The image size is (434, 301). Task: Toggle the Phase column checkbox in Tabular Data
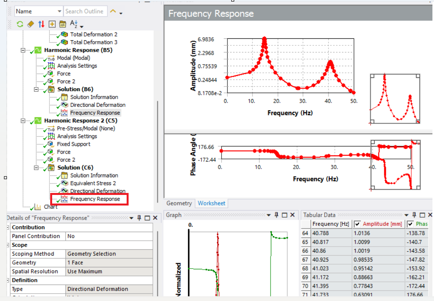410,224
